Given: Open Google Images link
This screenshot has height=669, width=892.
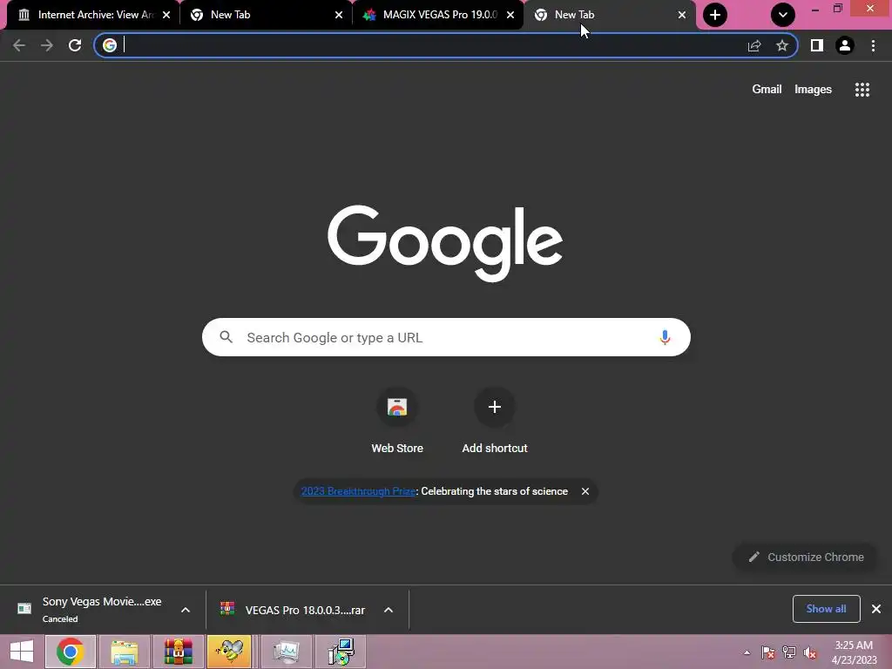Looking at the screenshot, I should 813,90.
